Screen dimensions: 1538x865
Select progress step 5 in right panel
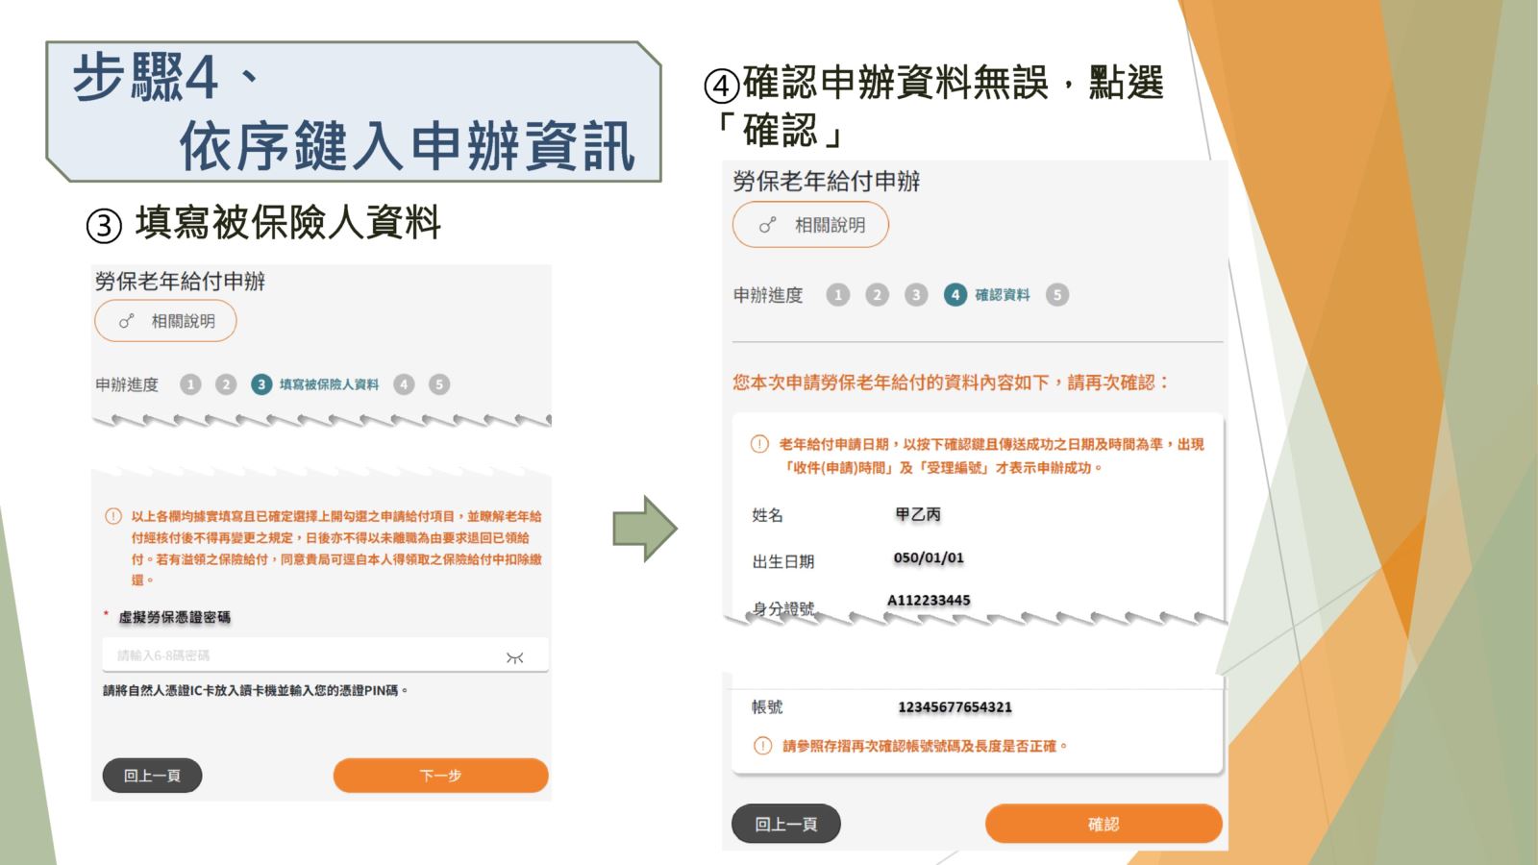(x=1057, y=295)
